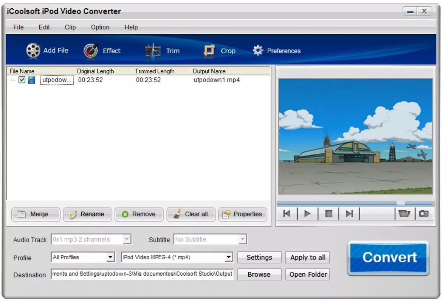Merge the selected files
The width and height of the screenshot is (443, 302).
click(36, 214)
